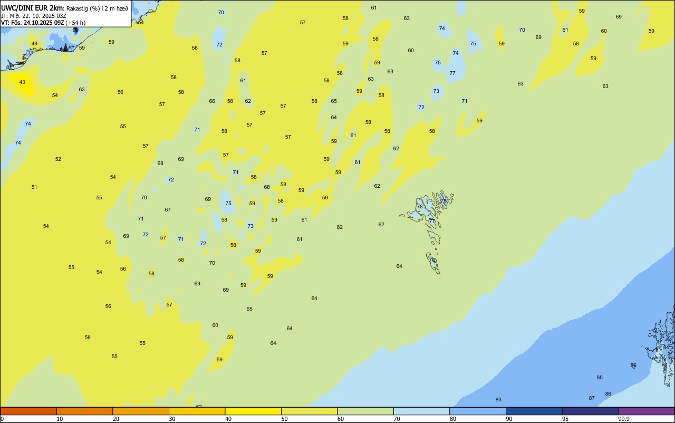Click the humidity value '52' on the map
This screenshot has width=675, height=423.
58,159
